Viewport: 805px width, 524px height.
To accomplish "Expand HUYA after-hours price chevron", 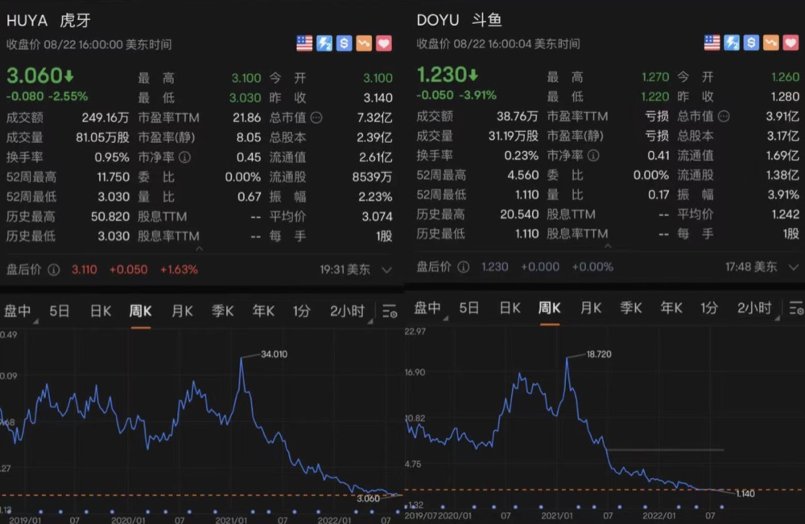I will [x=387, y=270].
